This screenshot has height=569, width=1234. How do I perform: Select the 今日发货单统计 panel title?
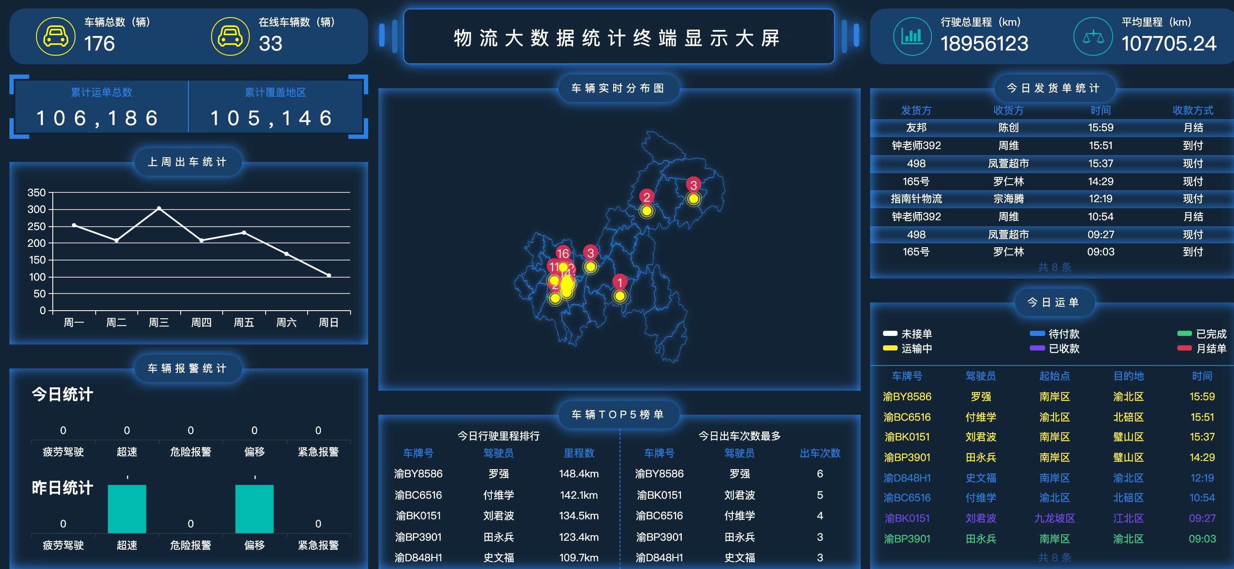click(x=1053, y=88)
